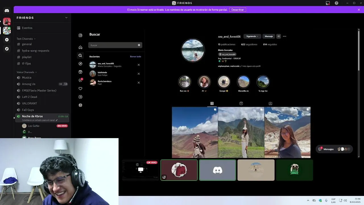364x205 pixels.
Task: Open Discord direct messages home icon
Action: 7,11
